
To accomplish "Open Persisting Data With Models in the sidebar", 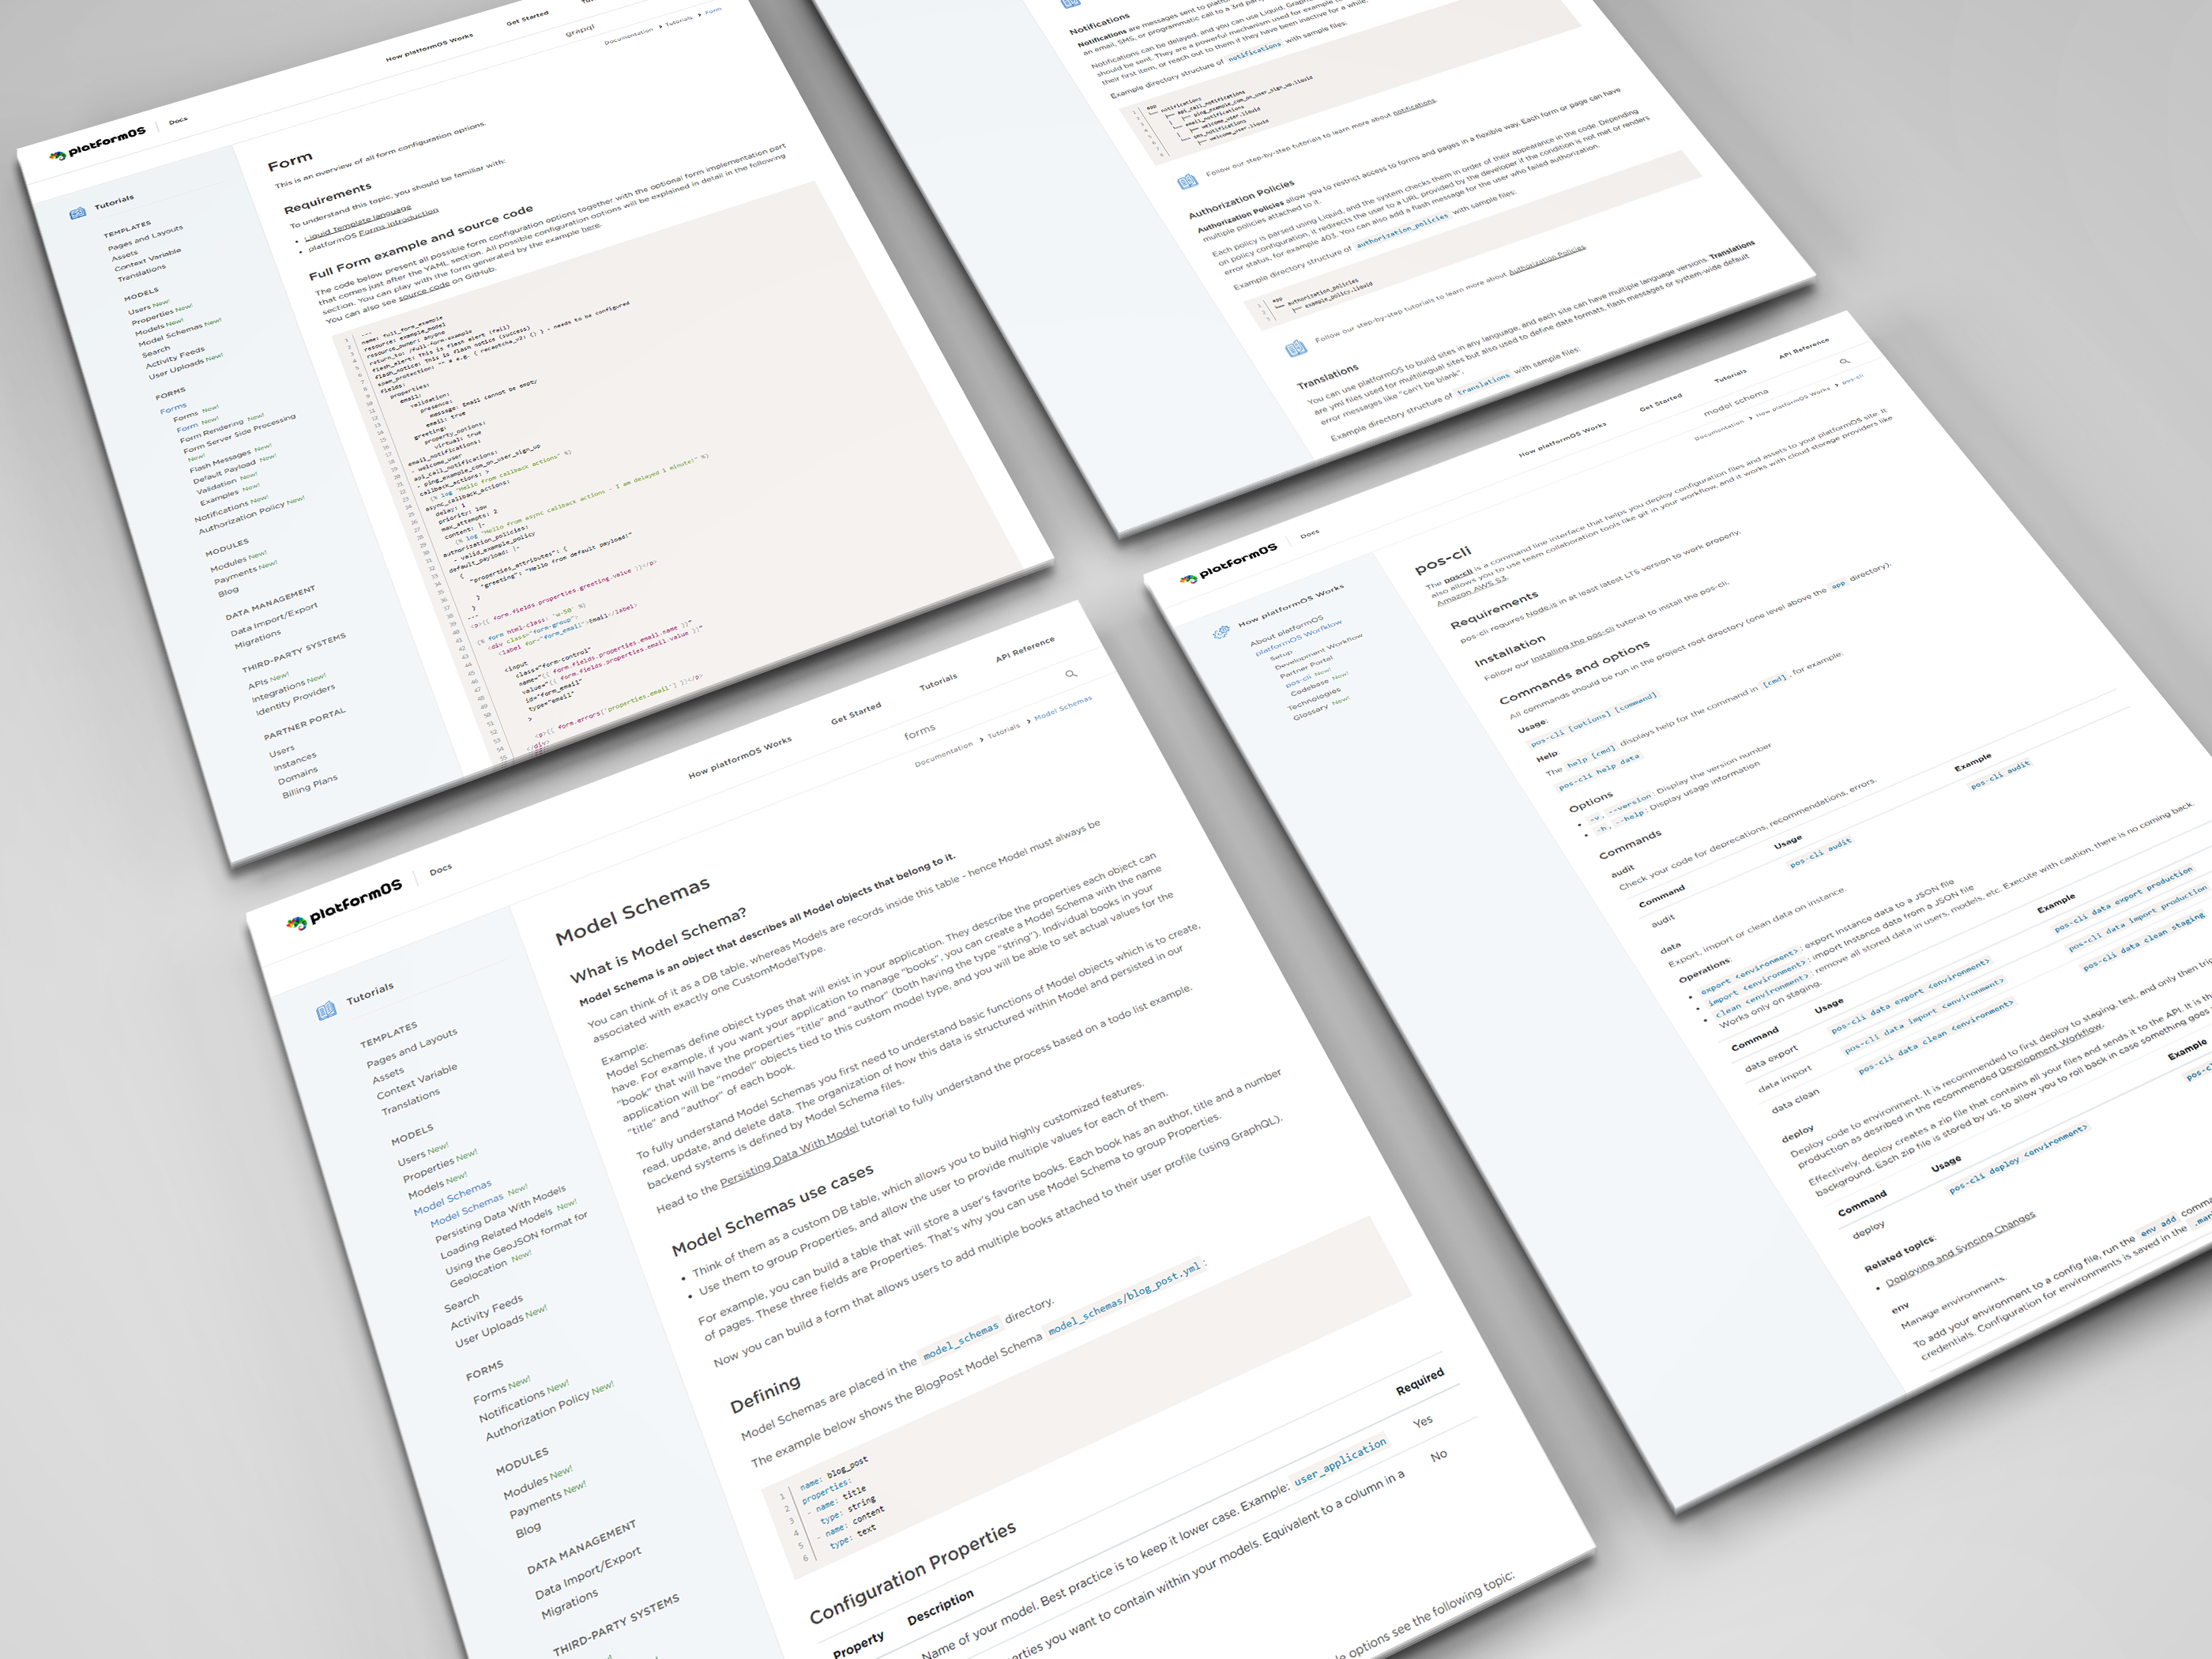I will (500, 1215).
